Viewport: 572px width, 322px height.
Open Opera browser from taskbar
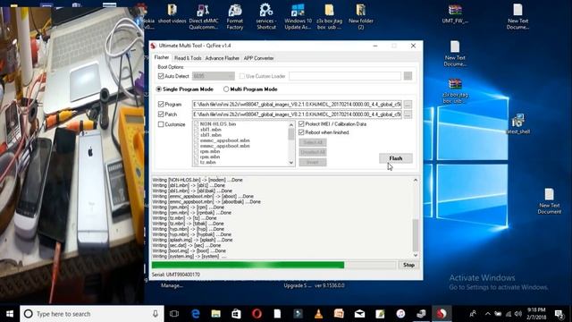click(x=257, y=314)
